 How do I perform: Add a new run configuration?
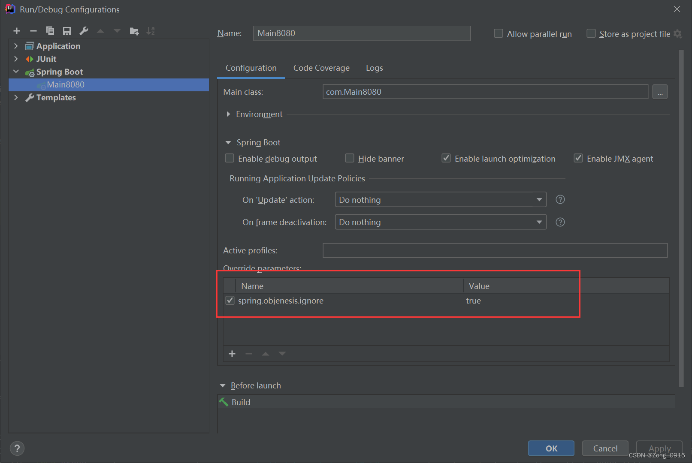coord(17,31)
